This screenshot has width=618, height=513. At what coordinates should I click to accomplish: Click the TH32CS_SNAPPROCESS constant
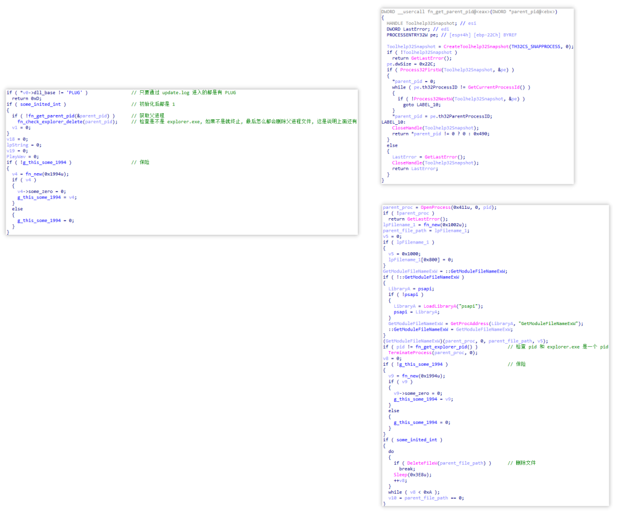point(536,46)
